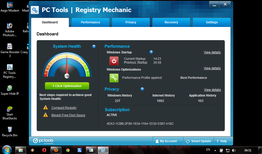Click the Internet History count 1992
The image size is (262, 154).
coord(160,101)
